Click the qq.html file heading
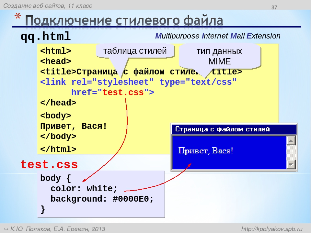The image size is (311, 233). [46, 36]
